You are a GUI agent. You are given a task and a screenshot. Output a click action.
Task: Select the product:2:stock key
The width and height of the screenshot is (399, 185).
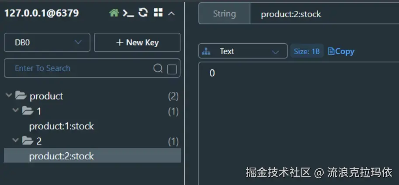point(62,156)
